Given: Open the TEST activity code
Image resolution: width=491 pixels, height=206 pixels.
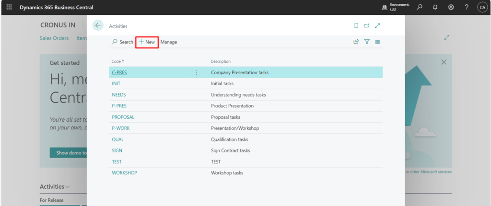Looking at the screenshot, I should coord(117,162).
